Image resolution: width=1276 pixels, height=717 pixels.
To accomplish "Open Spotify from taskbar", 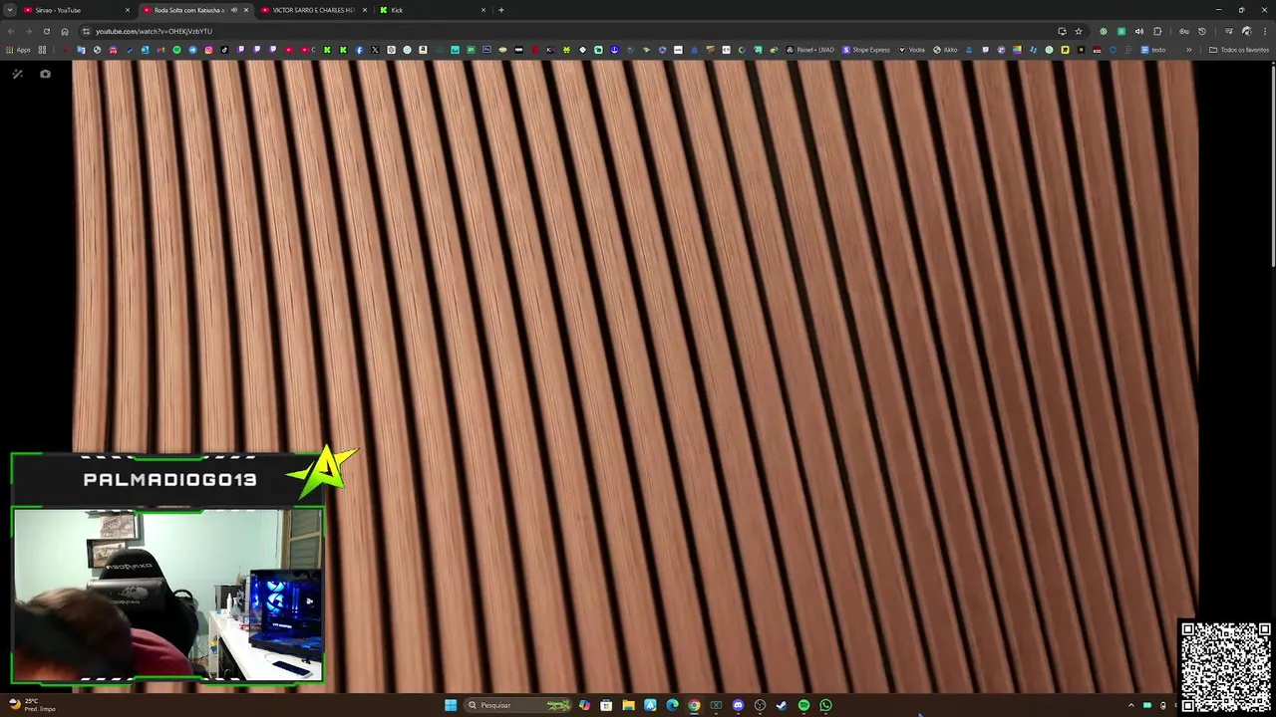I will [x=803, y=705].
